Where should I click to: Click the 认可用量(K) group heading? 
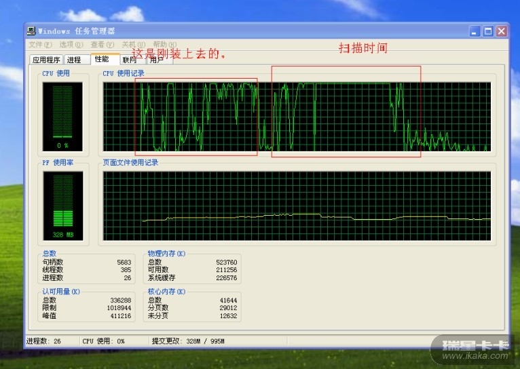pyautogui.click(x=61, y=292)
